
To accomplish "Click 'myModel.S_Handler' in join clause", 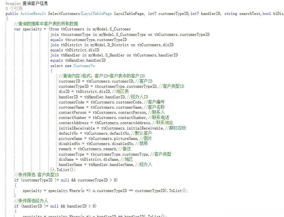I will (106, 55).
